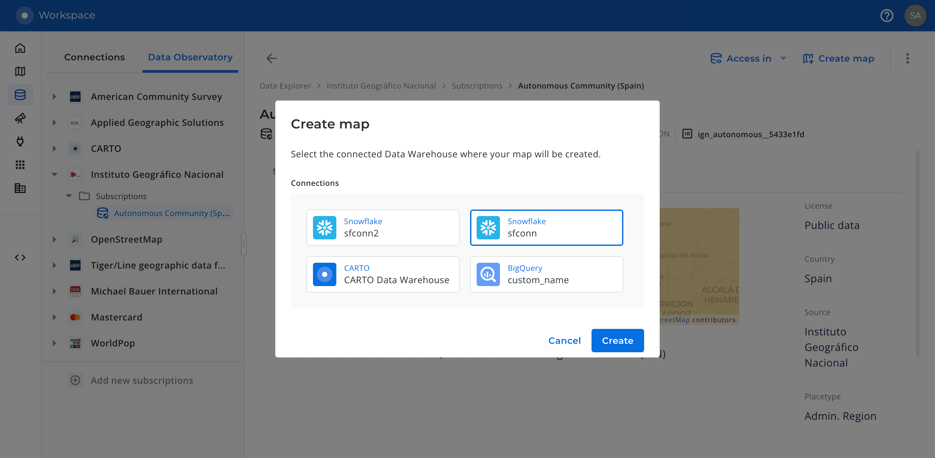Click the back arrow icon

271,58
